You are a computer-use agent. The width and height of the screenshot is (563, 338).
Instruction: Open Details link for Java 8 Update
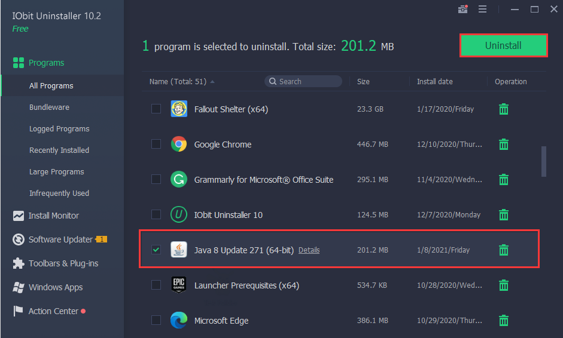[309, 250]
